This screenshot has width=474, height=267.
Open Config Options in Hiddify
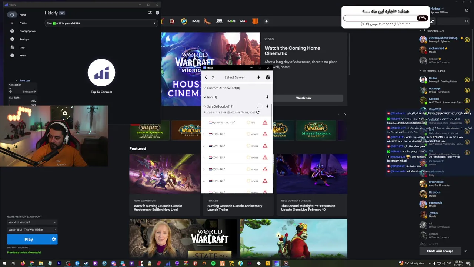(x=23, y=31)
